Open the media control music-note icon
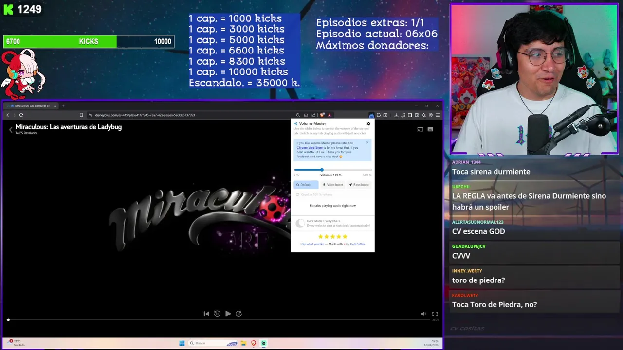Screen dimensions: 623x350 tap(403, 115)
